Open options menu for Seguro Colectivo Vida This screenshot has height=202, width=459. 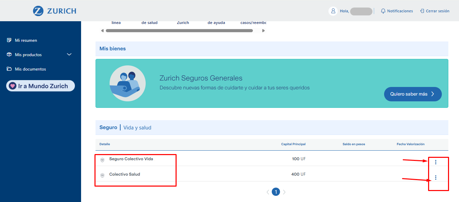coord(436,162)
